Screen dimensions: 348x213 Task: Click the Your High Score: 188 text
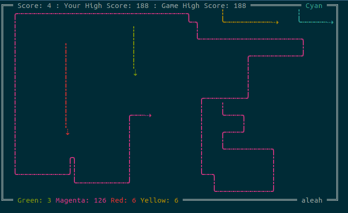pos(106,6)
